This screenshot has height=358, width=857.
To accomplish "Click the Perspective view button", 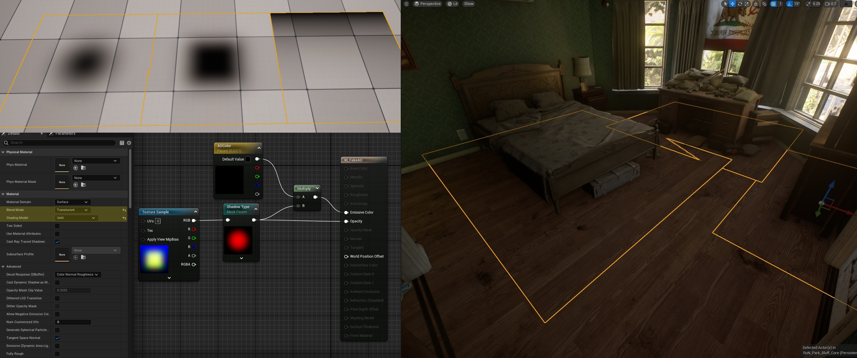I will click(x=427, y=4).
